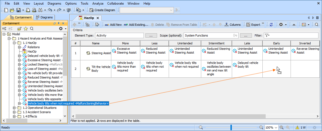Expand the 1.2 Operational Situations folder

[14, 108]
